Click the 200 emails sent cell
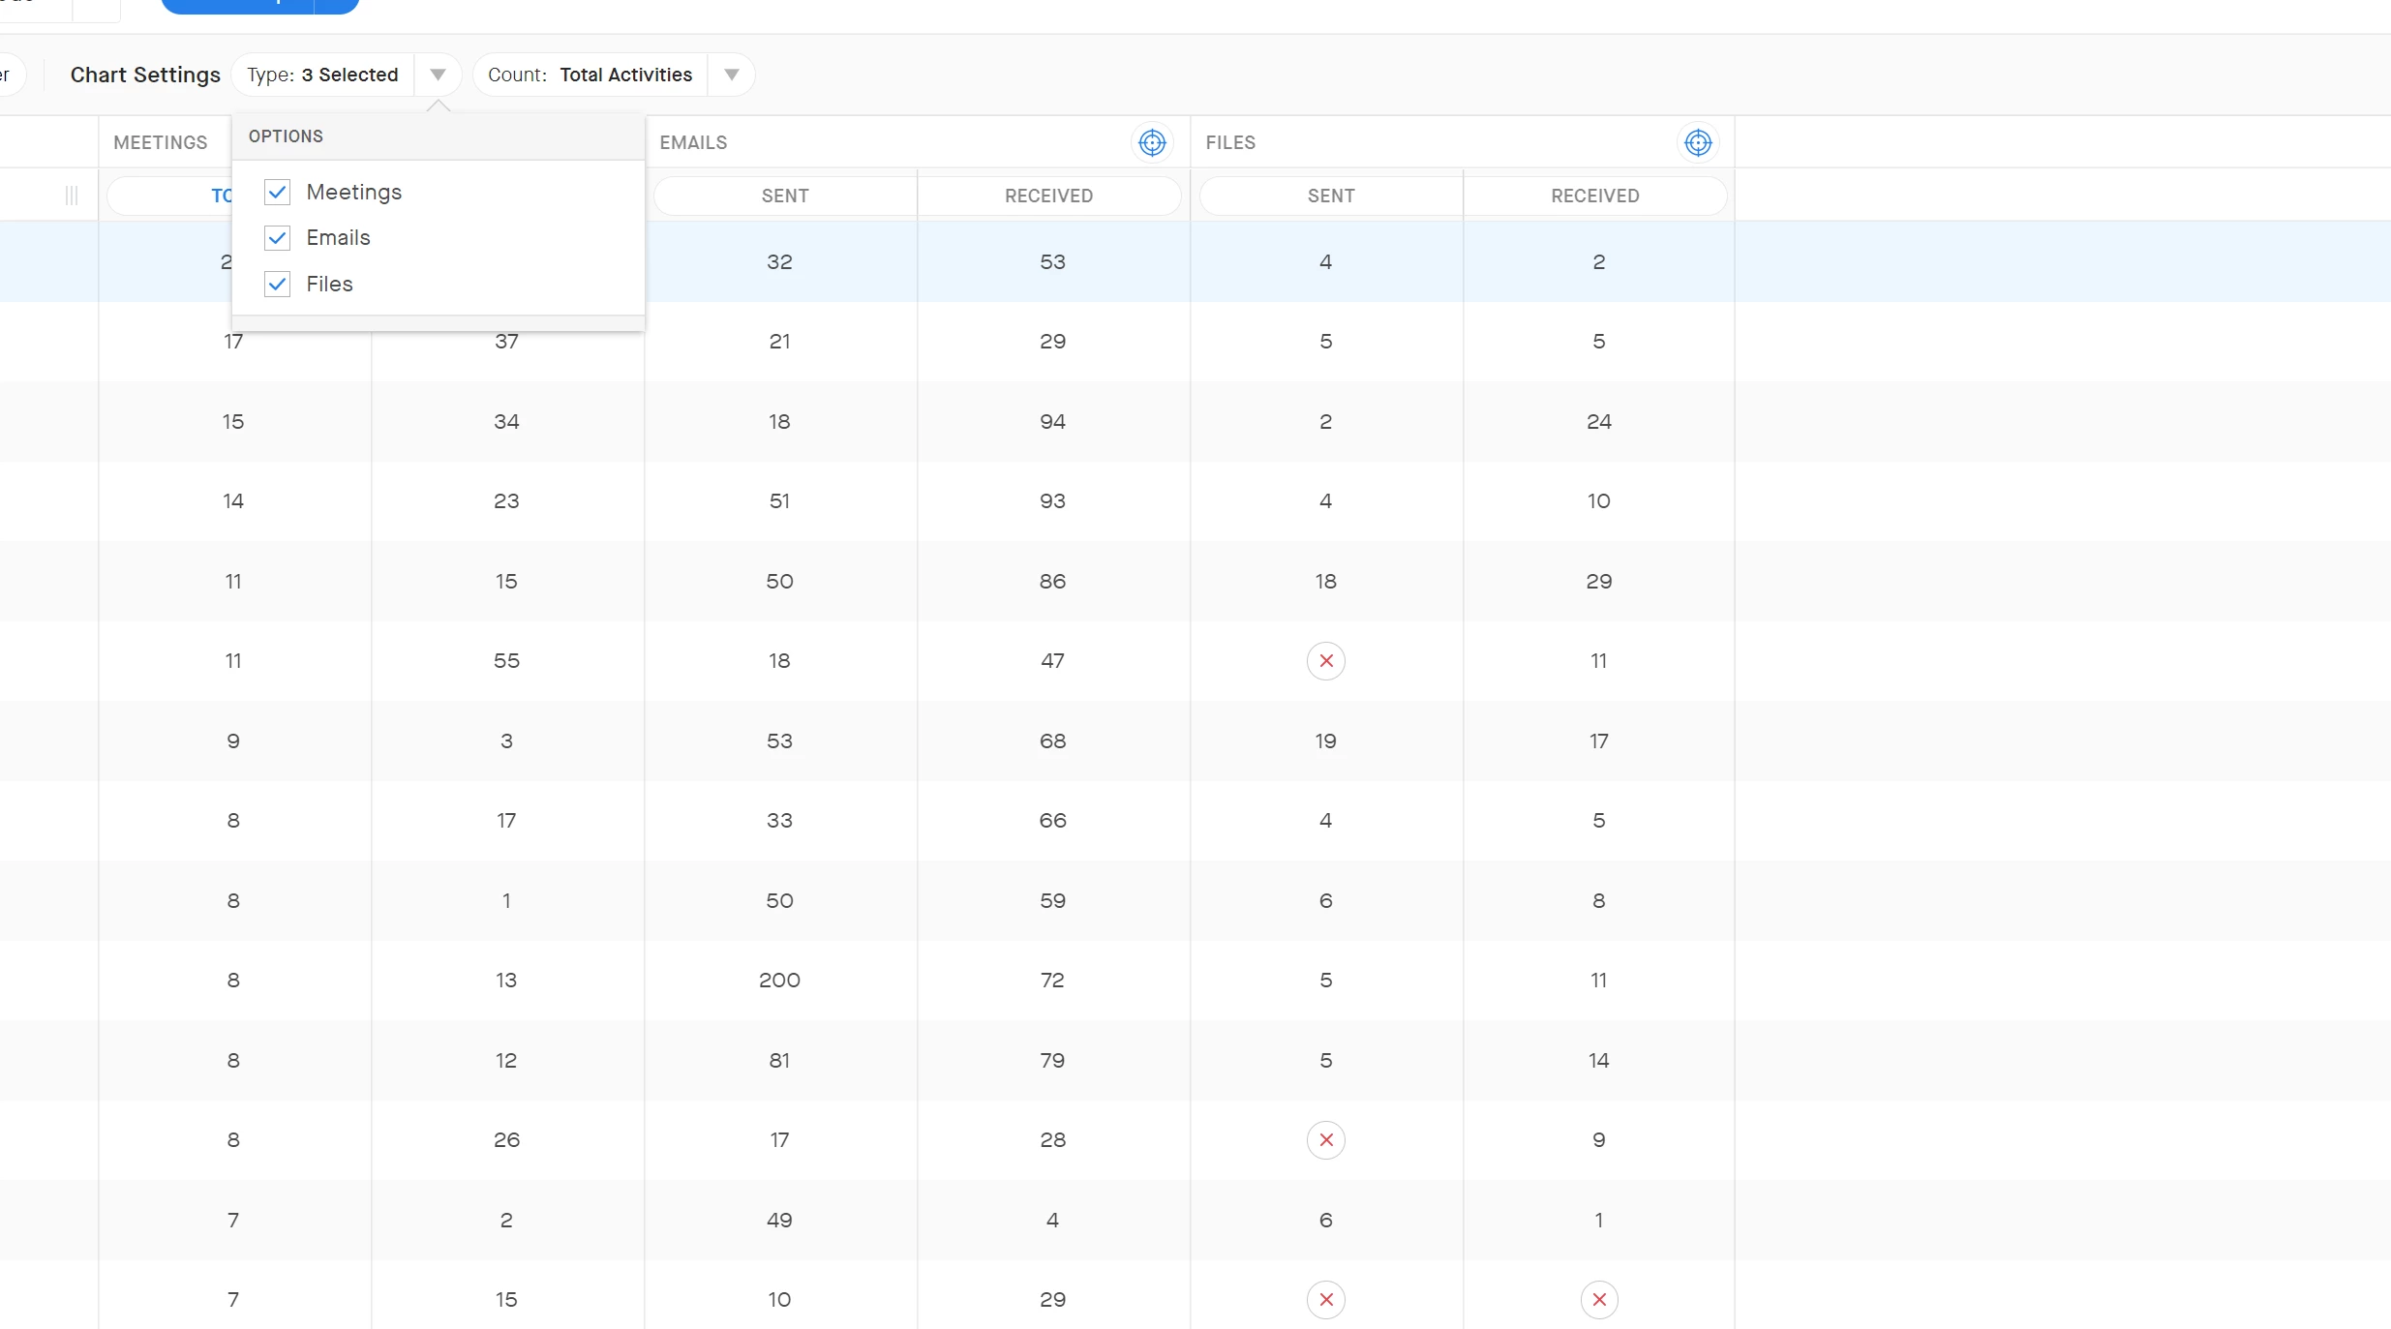Screen dimensions: 2391x1329 [x=779, y=981]
